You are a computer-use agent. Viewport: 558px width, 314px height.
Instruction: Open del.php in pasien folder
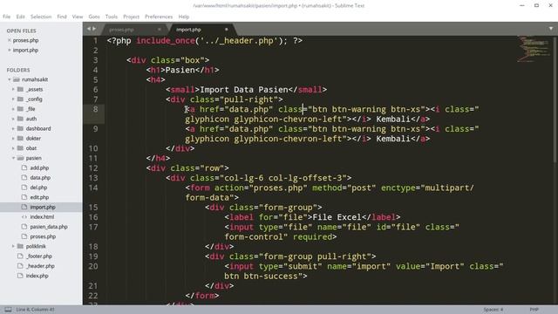[x=38, y=188]
